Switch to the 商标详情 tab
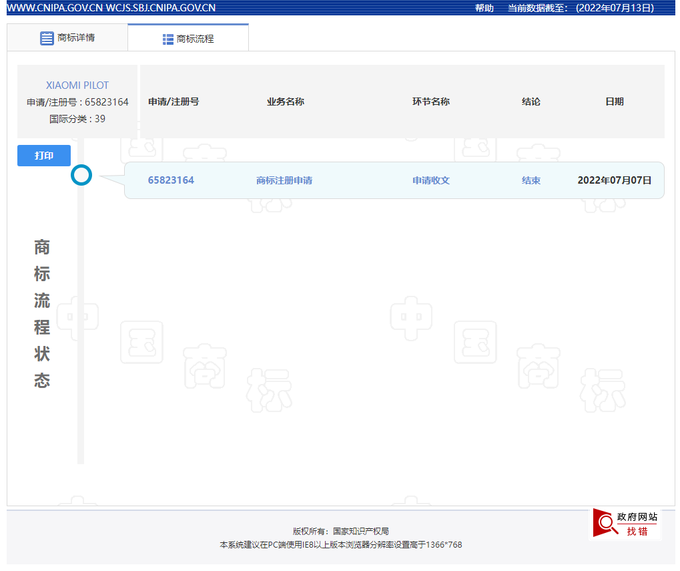The width and height of the screenshot is (680, 571). pos(67,37)
